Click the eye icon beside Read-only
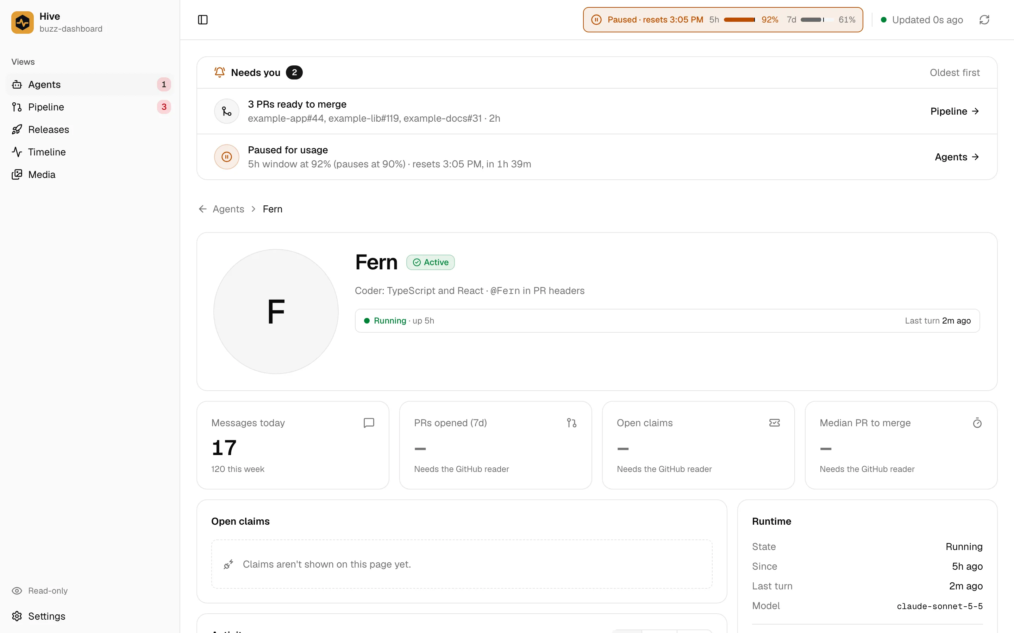Viewport: 1014px width, 633px height. (17, 591)
